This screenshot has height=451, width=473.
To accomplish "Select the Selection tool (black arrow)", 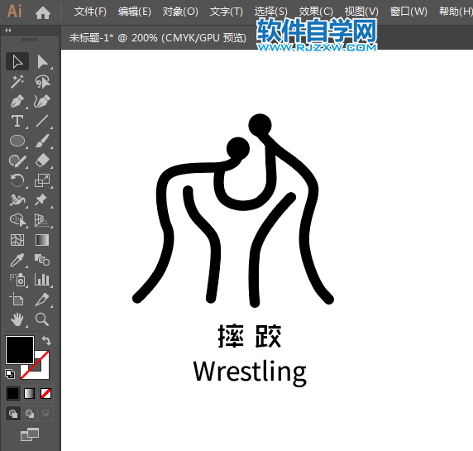I will [x=17, y=61].
